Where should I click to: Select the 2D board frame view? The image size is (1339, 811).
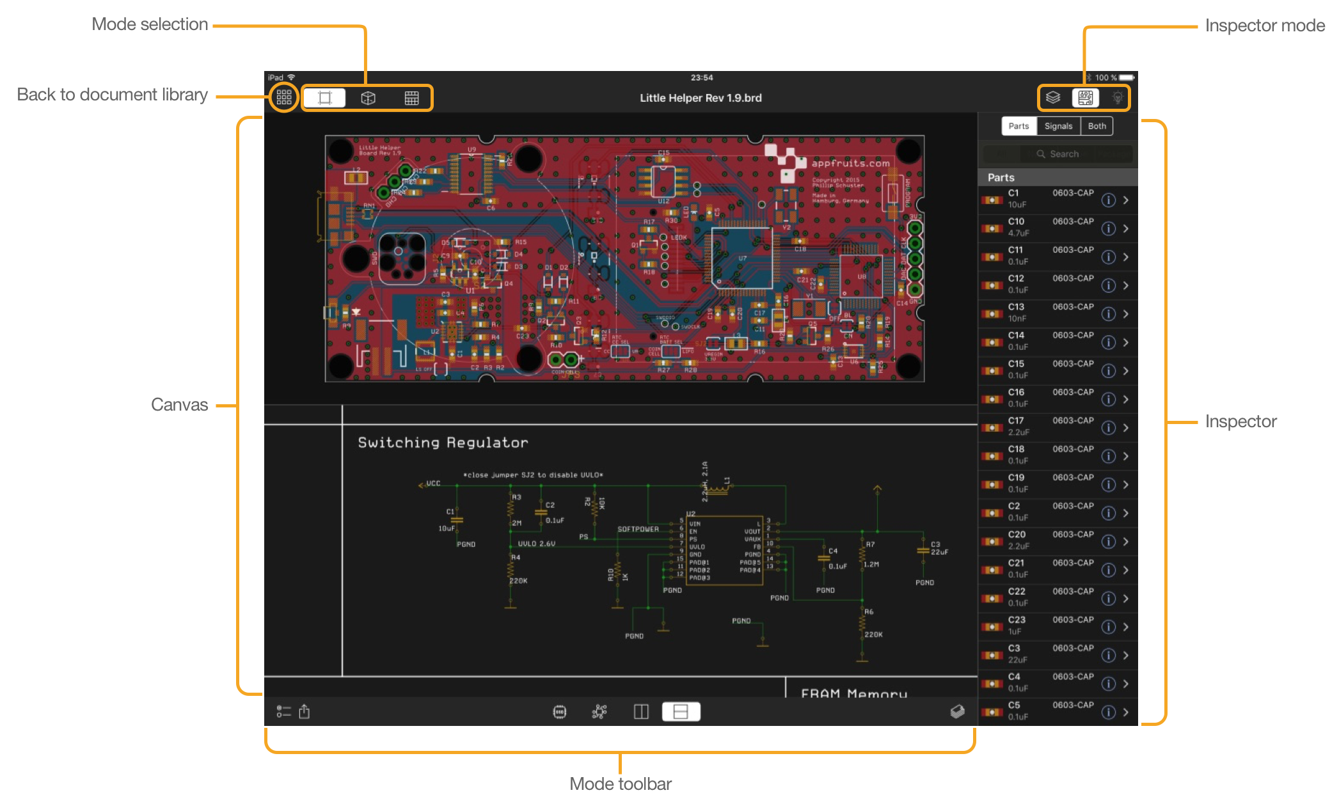click(x=324, y=98)
